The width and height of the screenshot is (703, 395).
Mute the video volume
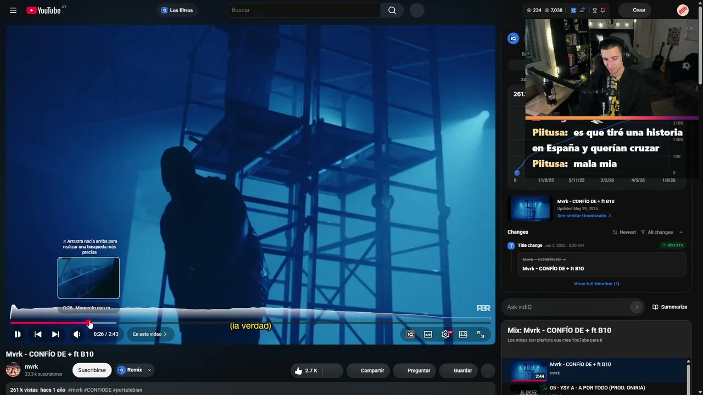pyautogui.click(x=77, y=334)
